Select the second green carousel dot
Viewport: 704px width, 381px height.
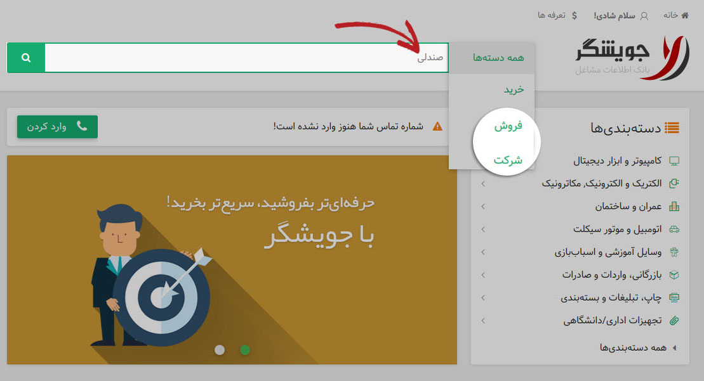tap(244, 350)
